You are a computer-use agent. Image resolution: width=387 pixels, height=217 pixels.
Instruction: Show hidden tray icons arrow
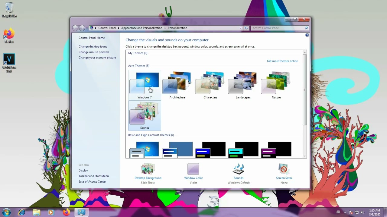coord(345,212)
